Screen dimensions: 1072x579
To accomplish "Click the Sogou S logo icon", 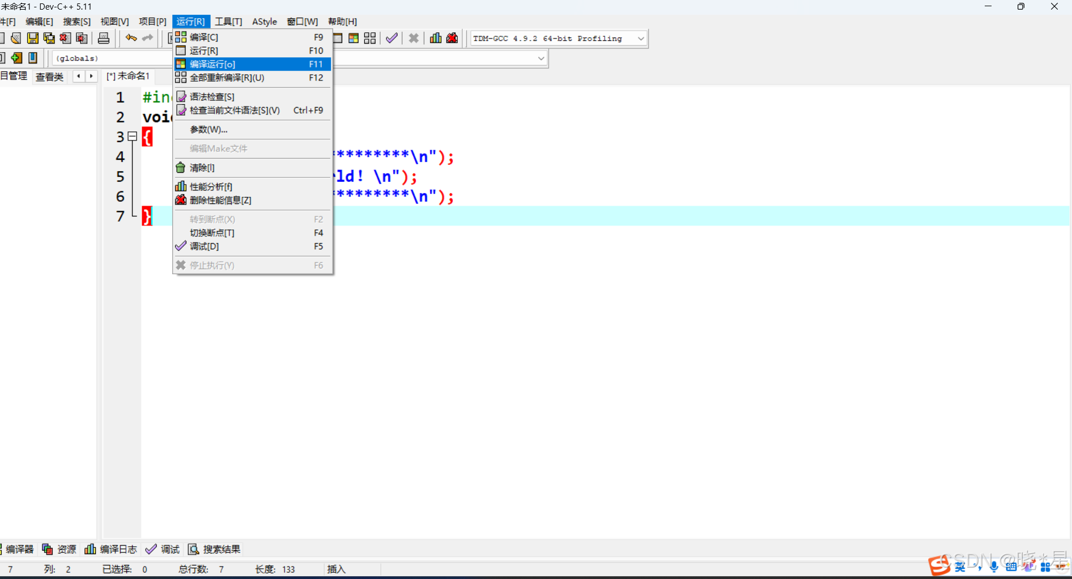I will [x=939, y=565].
